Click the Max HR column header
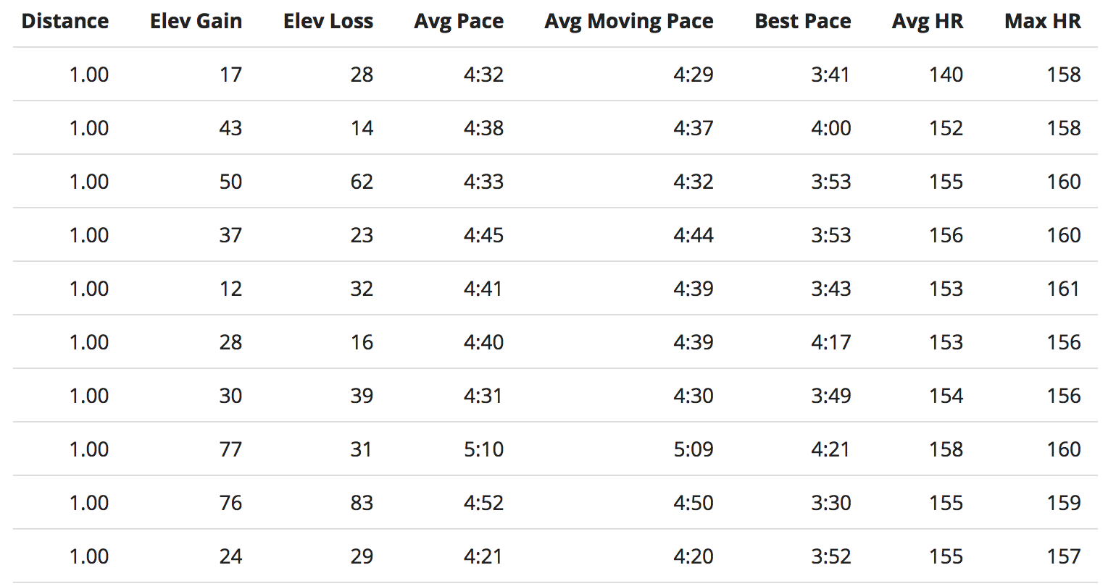This screenshot has width=1116, height=586. click(1042, 22)
